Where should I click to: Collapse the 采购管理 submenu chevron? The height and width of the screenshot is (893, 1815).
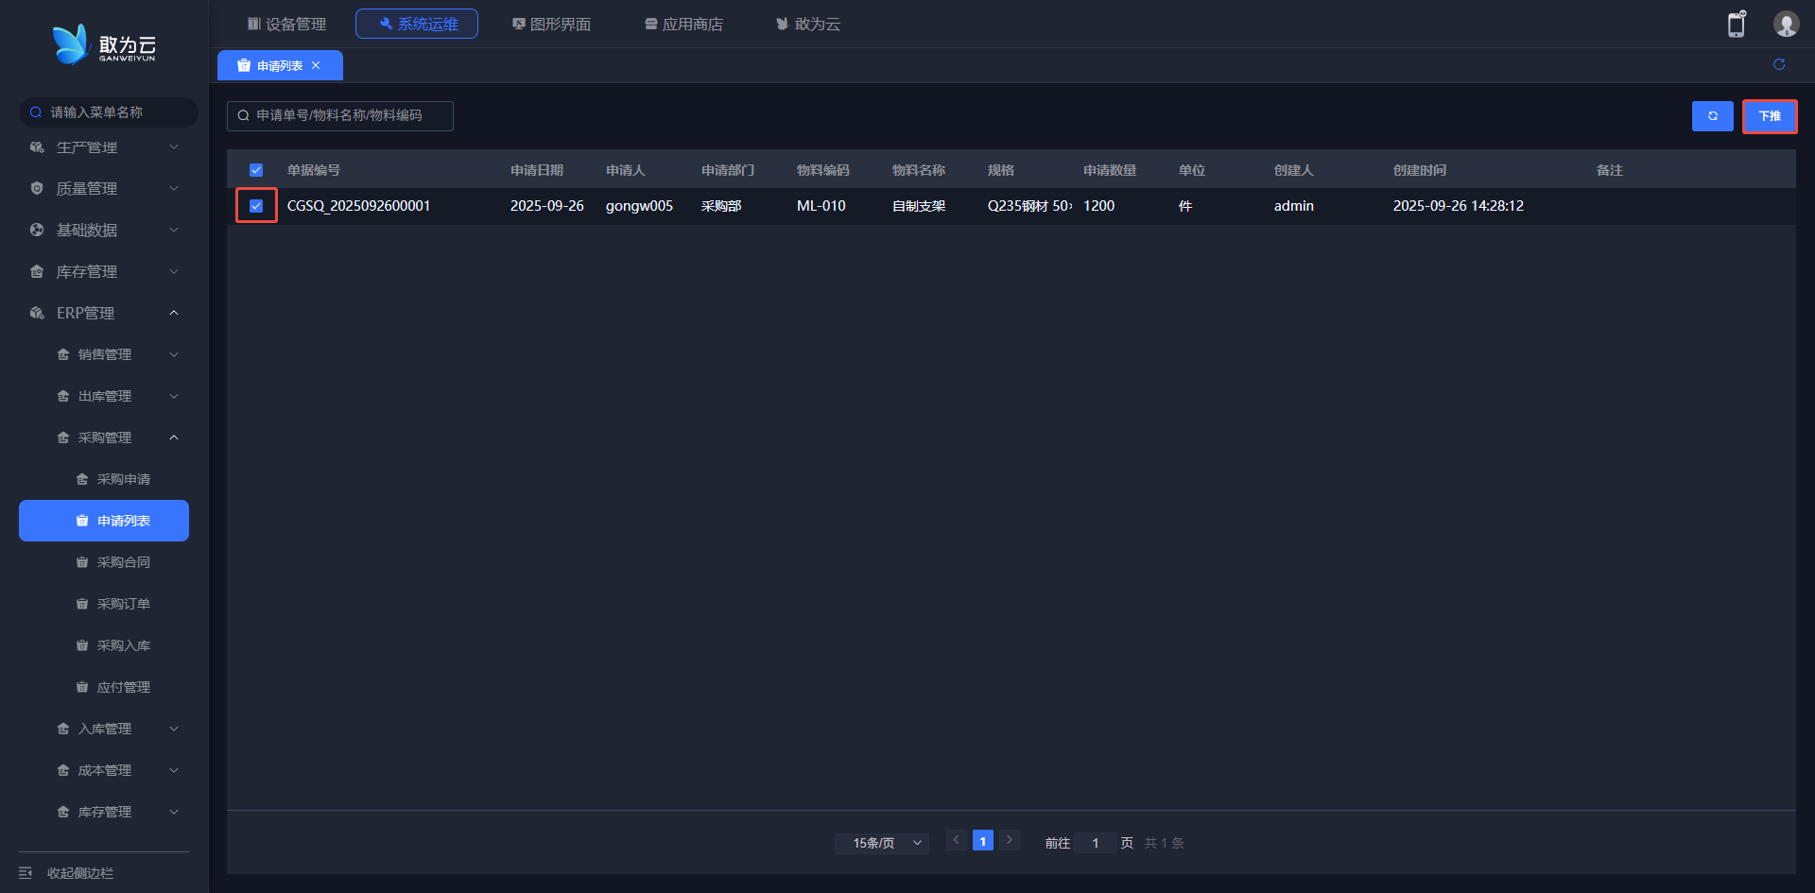(x=174, y=438)
